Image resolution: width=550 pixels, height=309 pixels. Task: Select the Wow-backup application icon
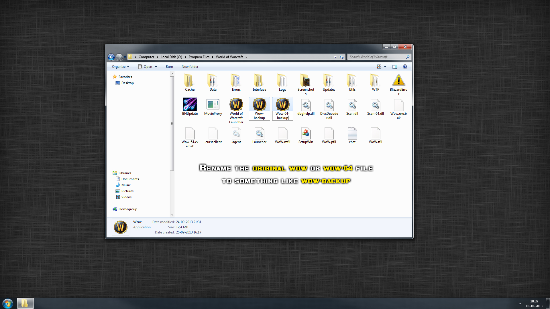point(259,104)
